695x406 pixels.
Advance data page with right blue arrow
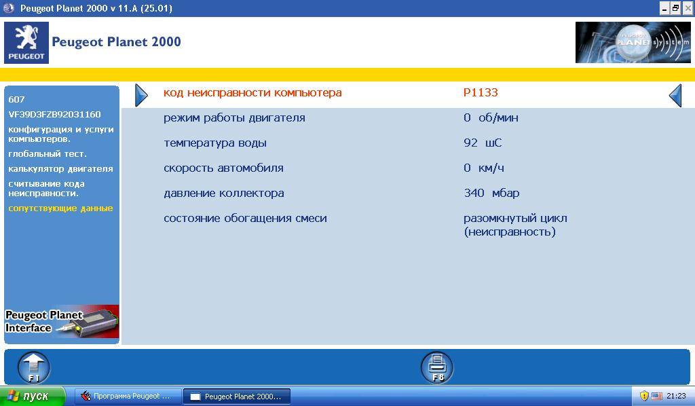tap(675, 95)
